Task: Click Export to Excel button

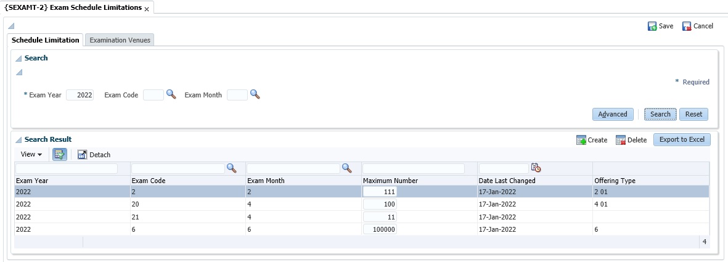Action: (682, 139)
